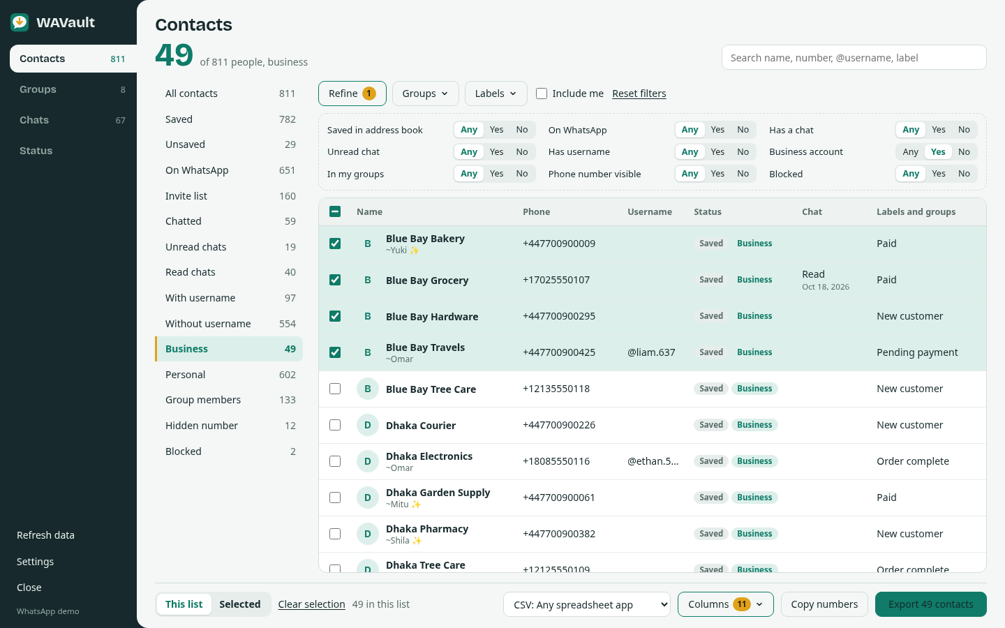This screenshot has height=628, width=1005.
Task: Open the Labels filter dropdown
Action: (496, 94)
